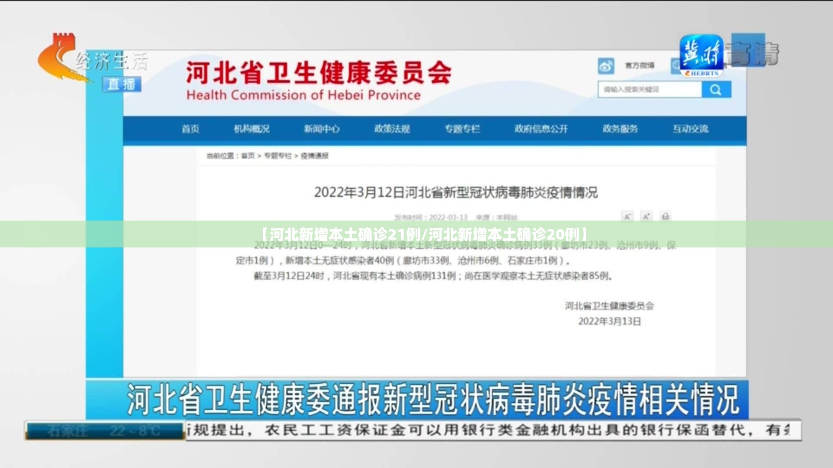
Task: Select 专题专栏 in the blue navigation bar
Action: coord(462,129)
